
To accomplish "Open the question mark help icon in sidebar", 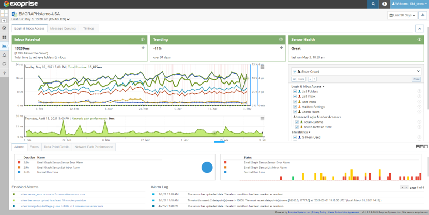I will point(4,73).
